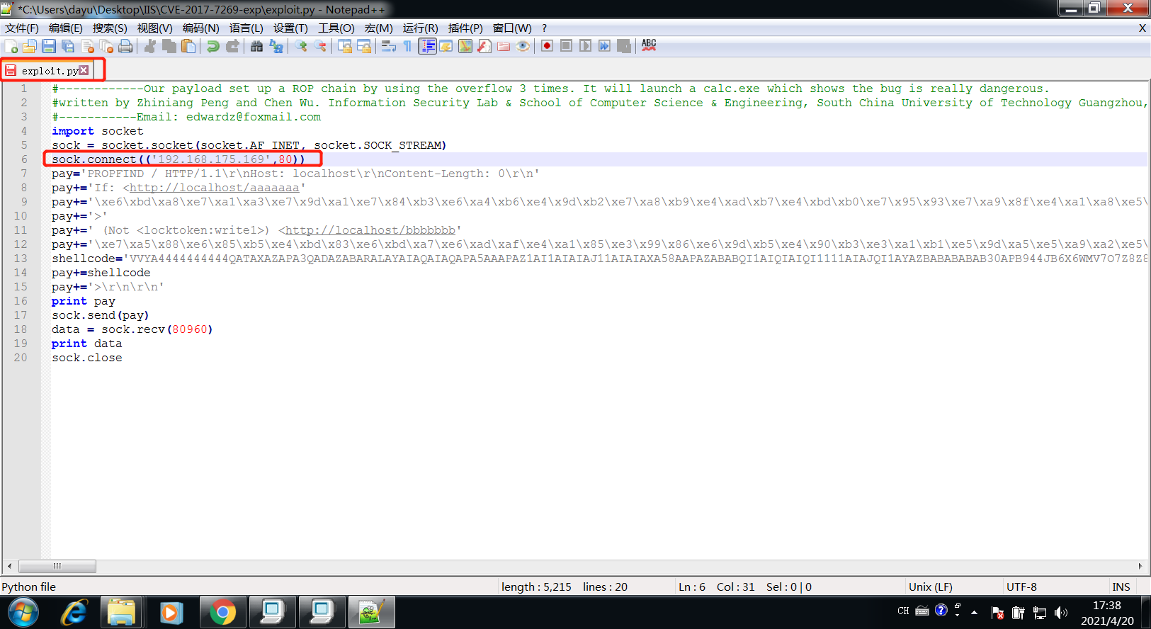Toggle monitoring with the eye icon

pyautogui.click(x=523, y=46)
